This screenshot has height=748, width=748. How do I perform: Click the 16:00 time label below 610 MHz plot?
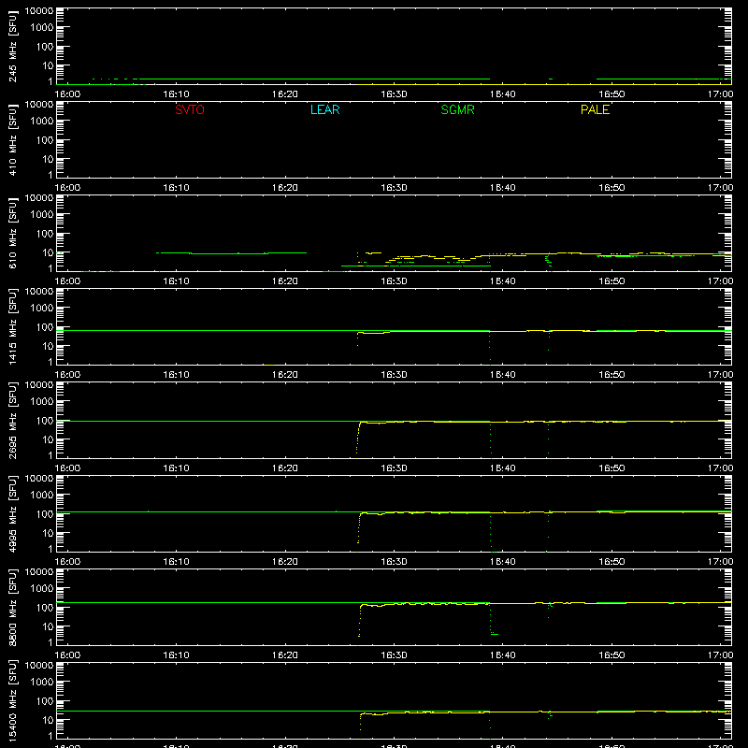coord(67,281)
